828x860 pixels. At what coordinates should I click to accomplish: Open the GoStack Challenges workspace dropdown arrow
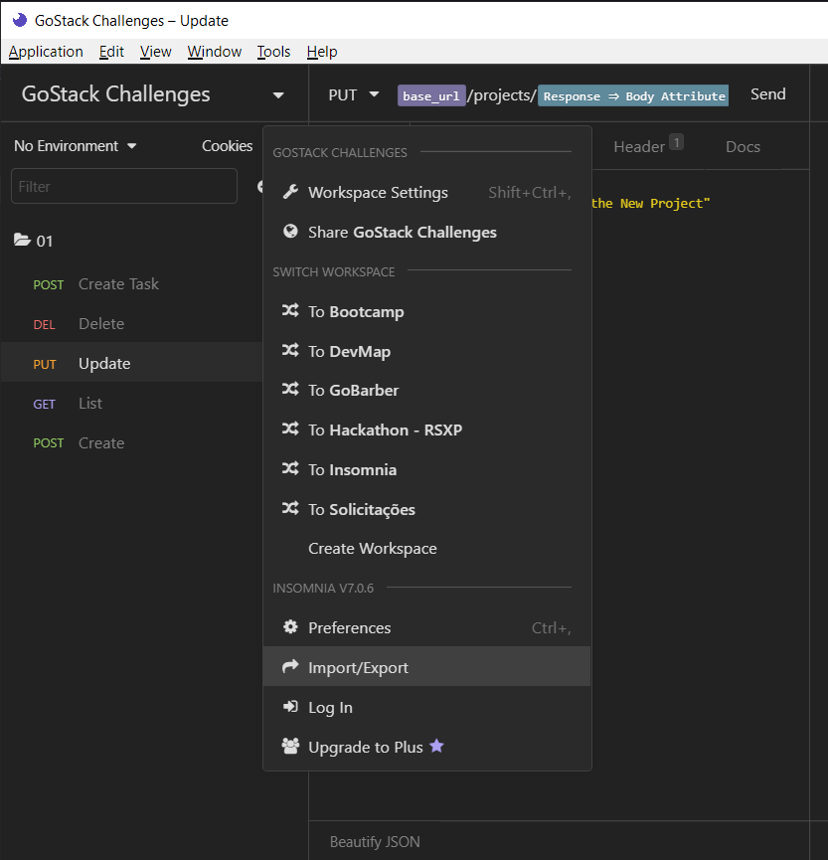[x=278, y=94]
